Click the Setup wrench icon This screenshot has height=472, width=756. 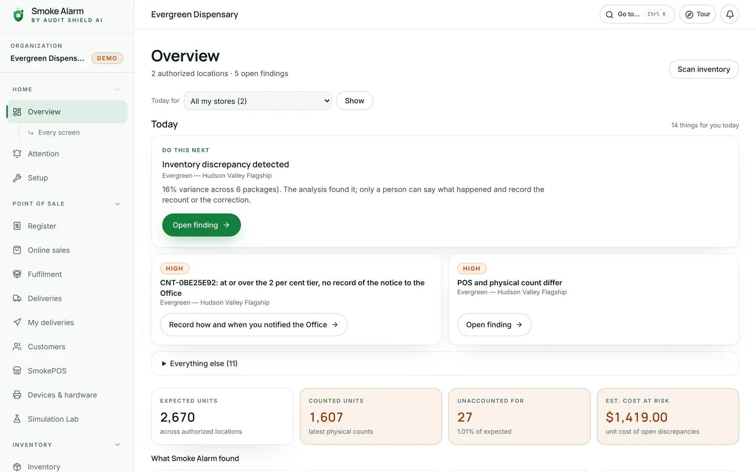pos(17,178)
